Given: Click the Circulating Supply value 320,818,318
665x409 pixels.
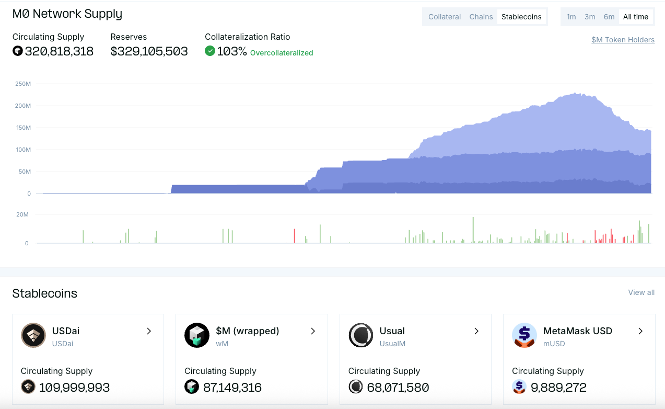Looking at the screenshot, I should click(59, 51).
